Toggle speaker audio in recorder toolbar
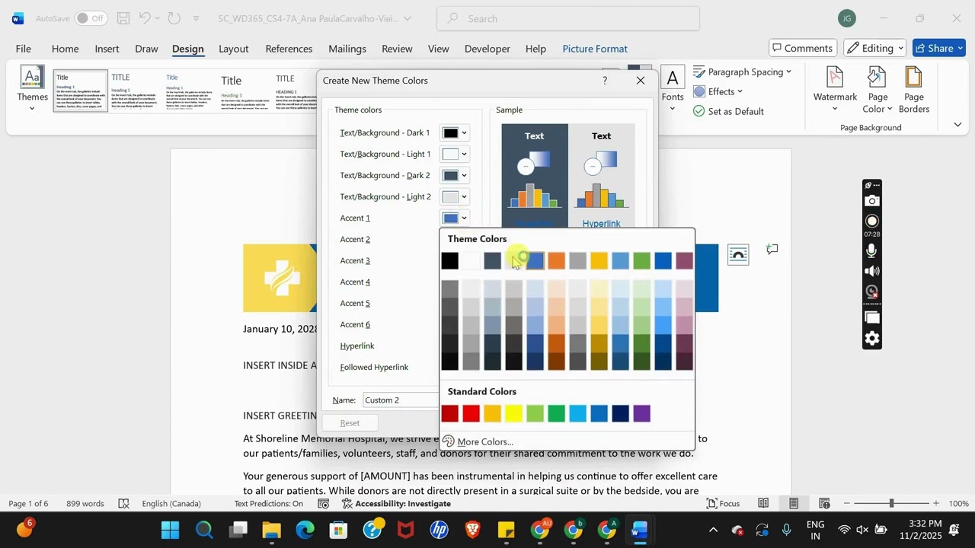The image size is (975, 548). [x=872, y=272]
